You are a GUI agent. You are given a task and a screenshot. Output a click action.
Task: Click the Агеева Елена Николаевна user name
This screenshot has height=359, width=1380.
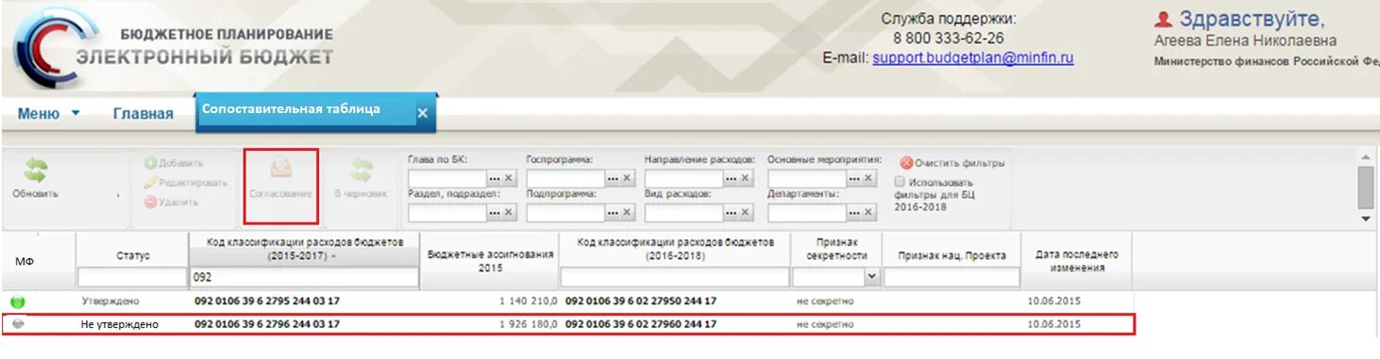coord(1245,41)
